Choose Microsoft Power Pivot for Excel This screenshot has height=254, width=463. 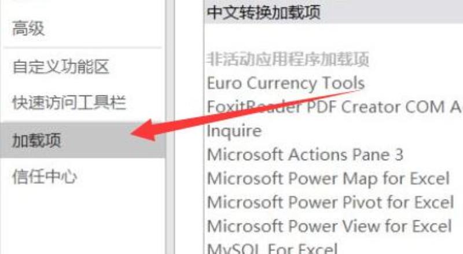(x=330, y=203)
